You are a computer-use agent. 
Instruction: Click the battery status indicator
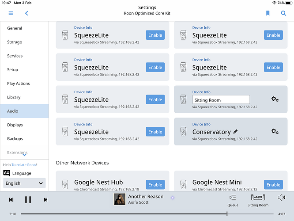(289, 3)
